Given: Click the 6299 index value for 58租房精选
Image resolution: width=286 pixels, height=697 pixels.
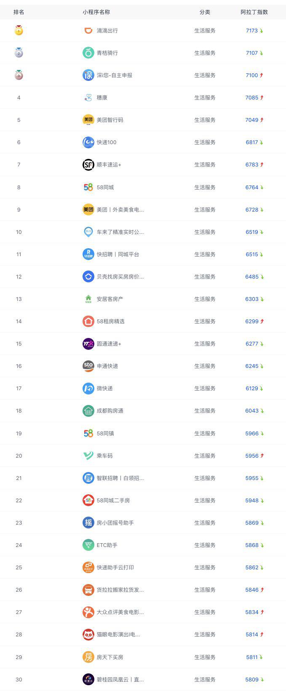Looking at the screenshot, I should pos(251,322).
